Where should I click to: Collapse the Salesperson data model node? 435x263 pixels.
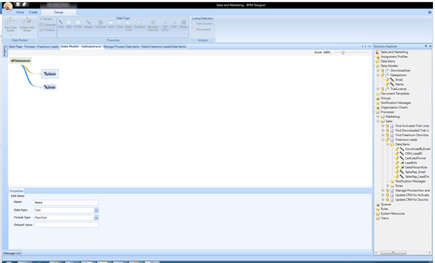[378, 75]
